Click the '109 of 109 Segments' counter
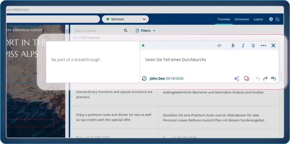Viewport: 290px width, 144px height. pyautogui.click(x=86, y=38)
